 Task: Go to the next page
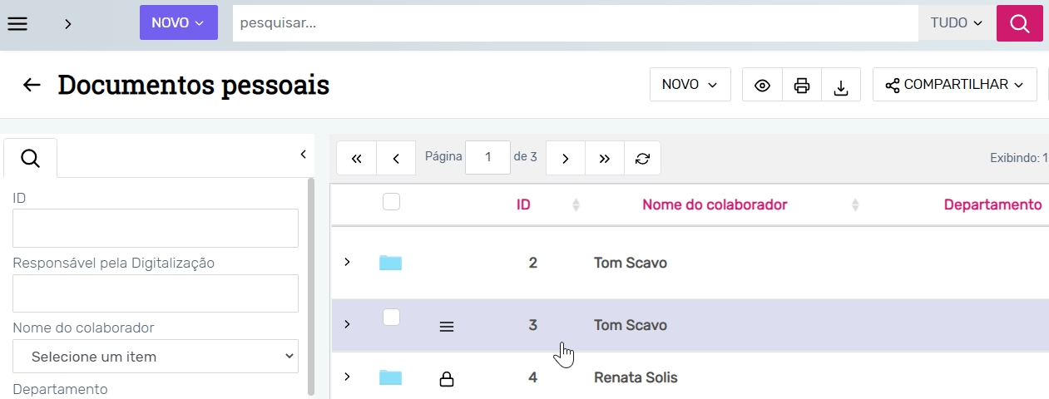pos(566,158)
